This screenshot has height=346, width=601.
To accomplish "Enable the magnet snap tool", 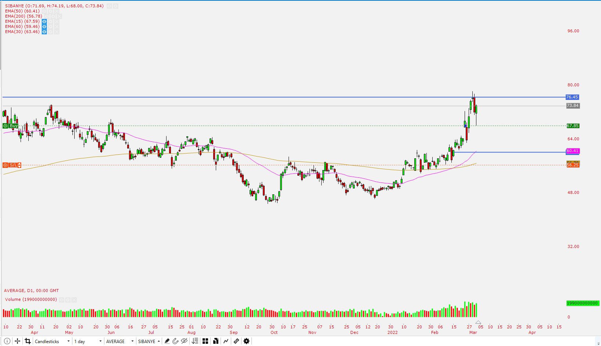I will coord(175,341).
